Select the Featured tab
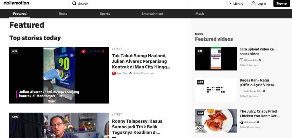 click(x=20, y=14)
